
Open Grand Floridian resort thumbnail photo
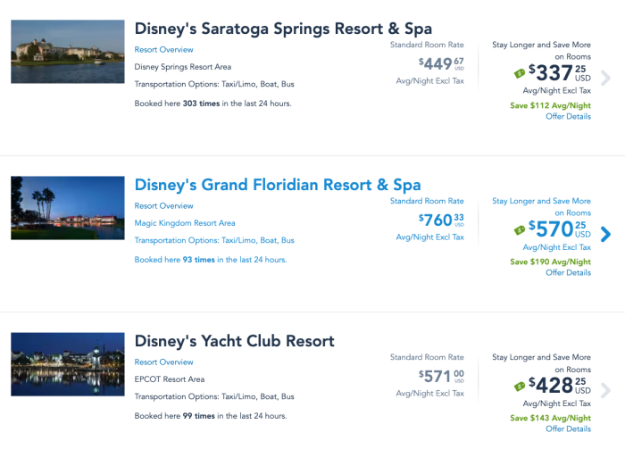tap(68, 208)
